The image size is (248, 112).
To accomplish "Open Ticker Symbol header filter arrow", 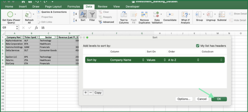I will [x=38, y=37].
